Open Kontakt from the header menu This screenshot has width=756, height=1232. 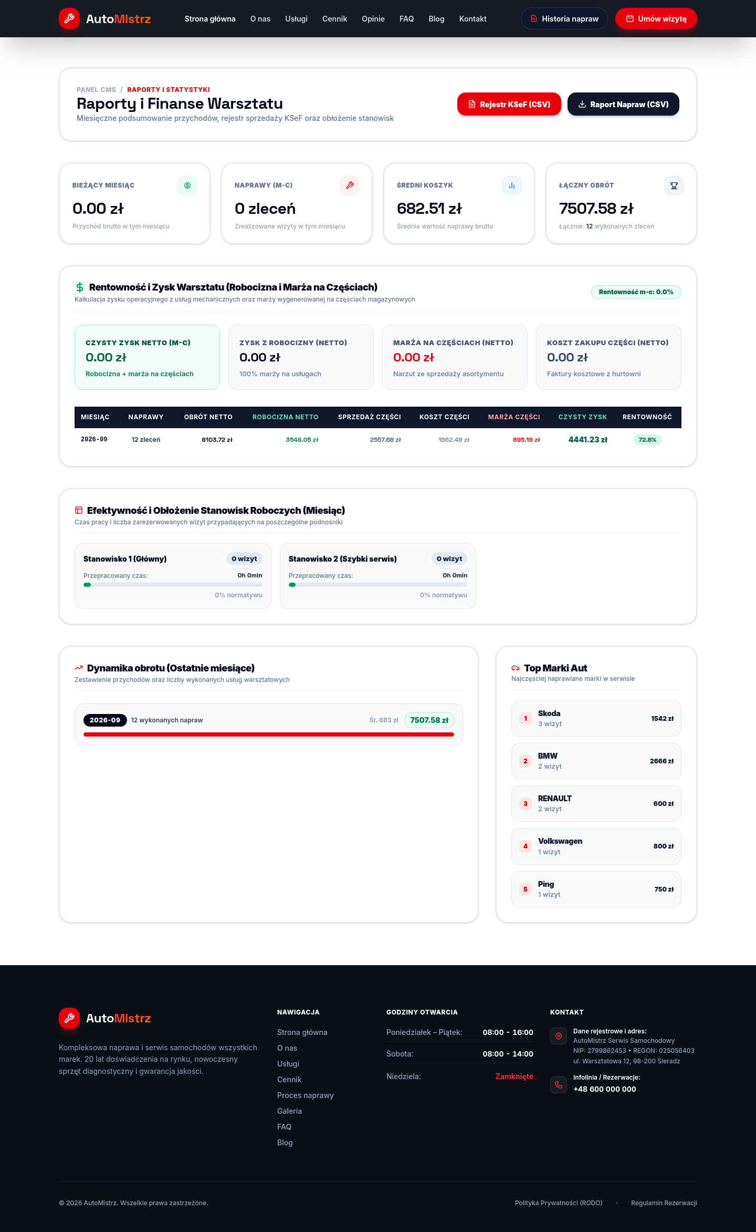point(472,19)
